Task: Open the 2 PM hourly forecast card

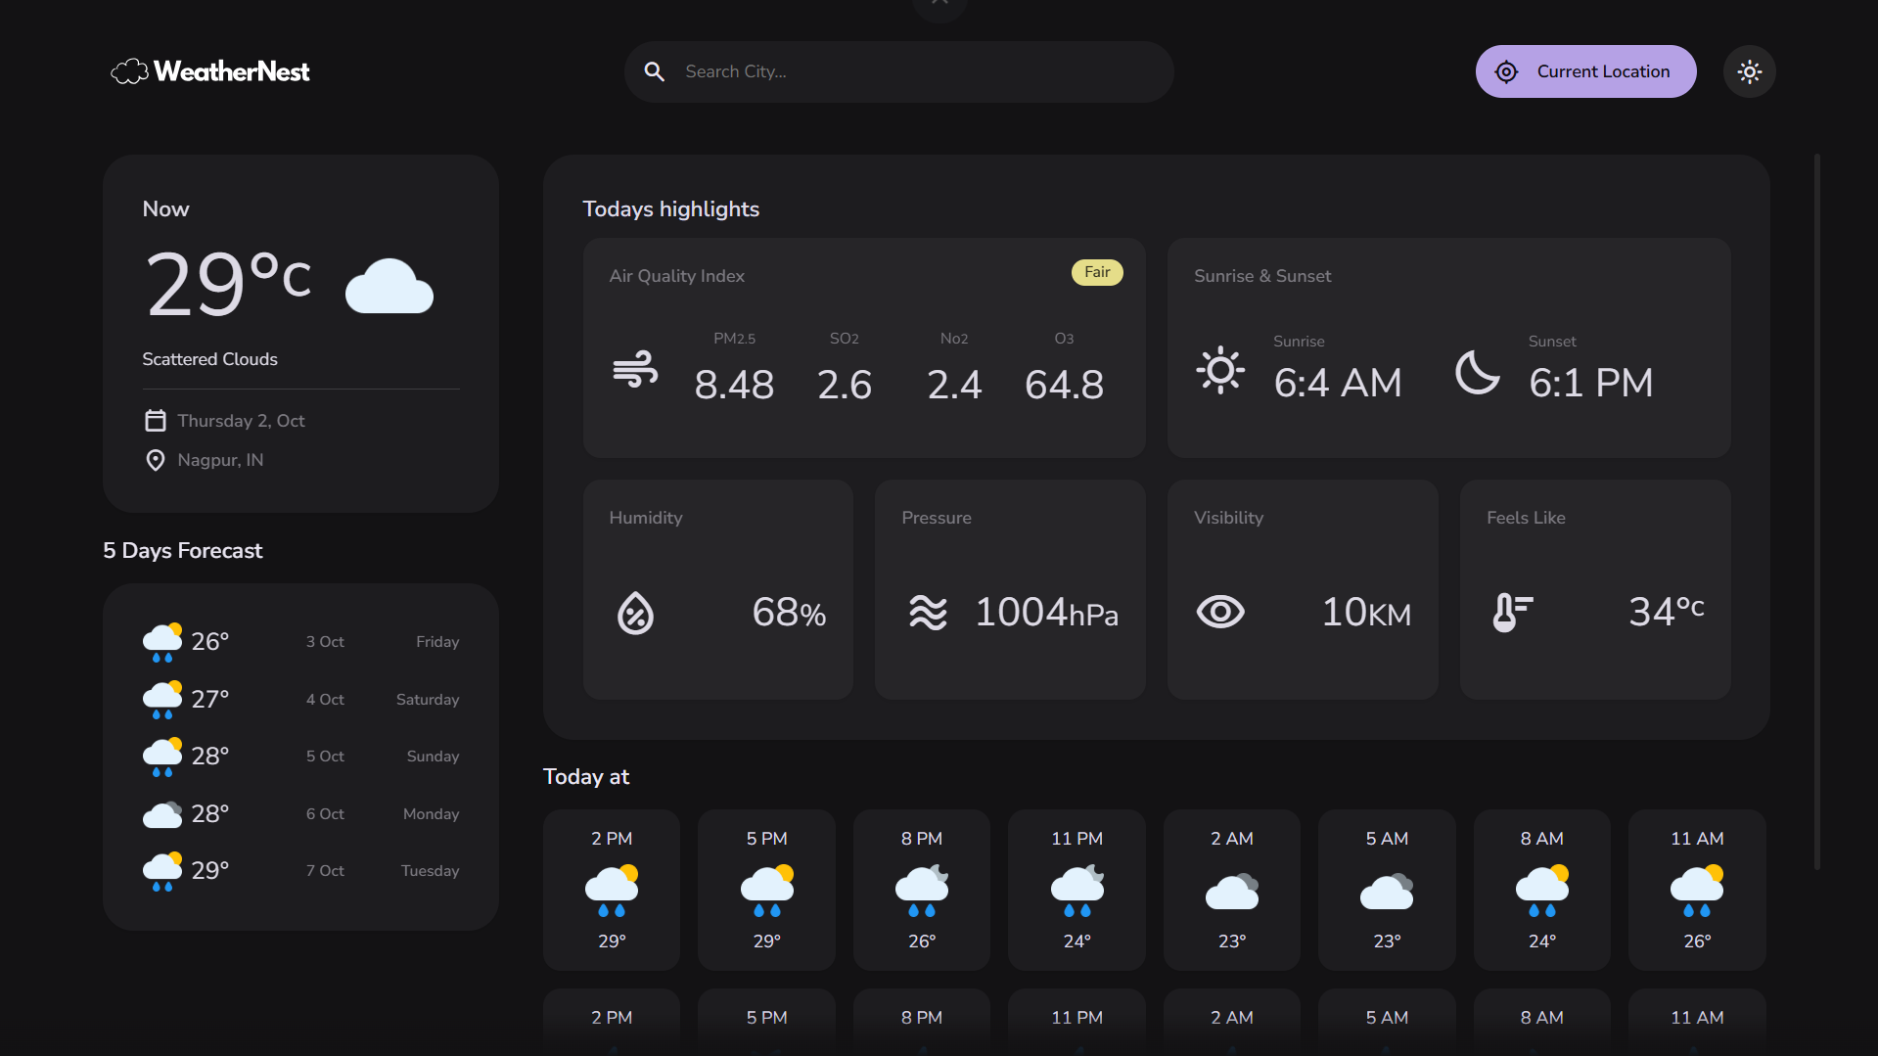Action: (612, 890)
